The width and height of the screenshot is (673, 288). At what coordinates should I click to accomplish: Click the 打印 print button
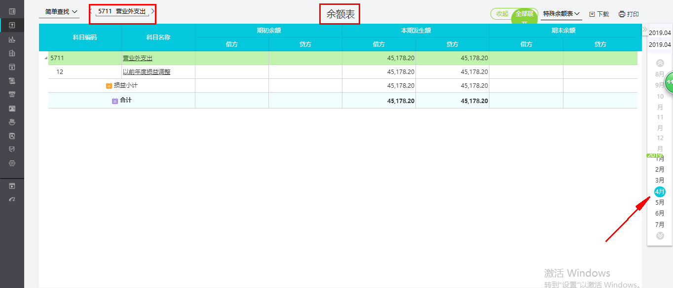tap(629, 14)
